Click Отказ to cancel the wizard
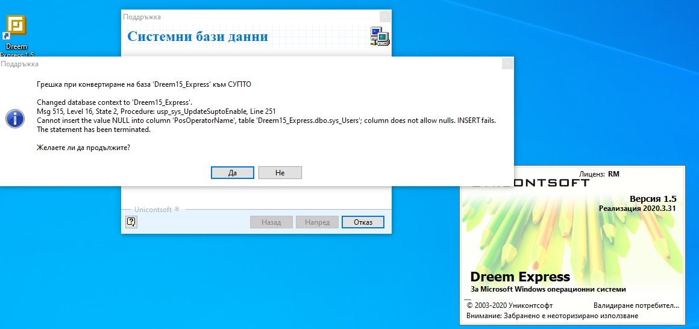Image resolution: width=699 pixels, height=329 pixels. pos(362,222)
